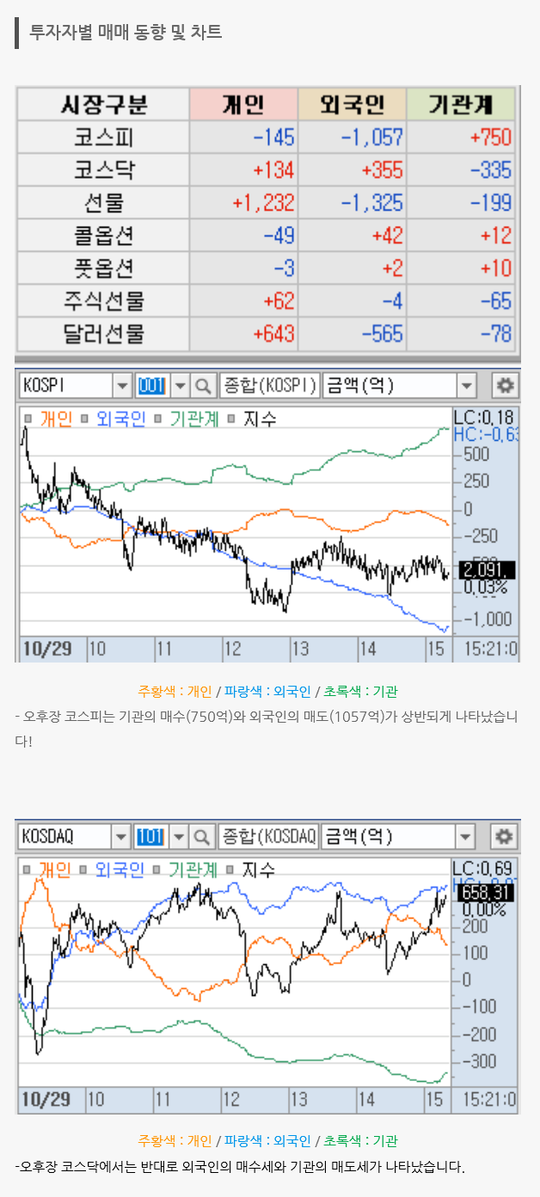Select the 기관계 column header in the table
Viewport: 540px width, 1197px height.
[460, 105]
